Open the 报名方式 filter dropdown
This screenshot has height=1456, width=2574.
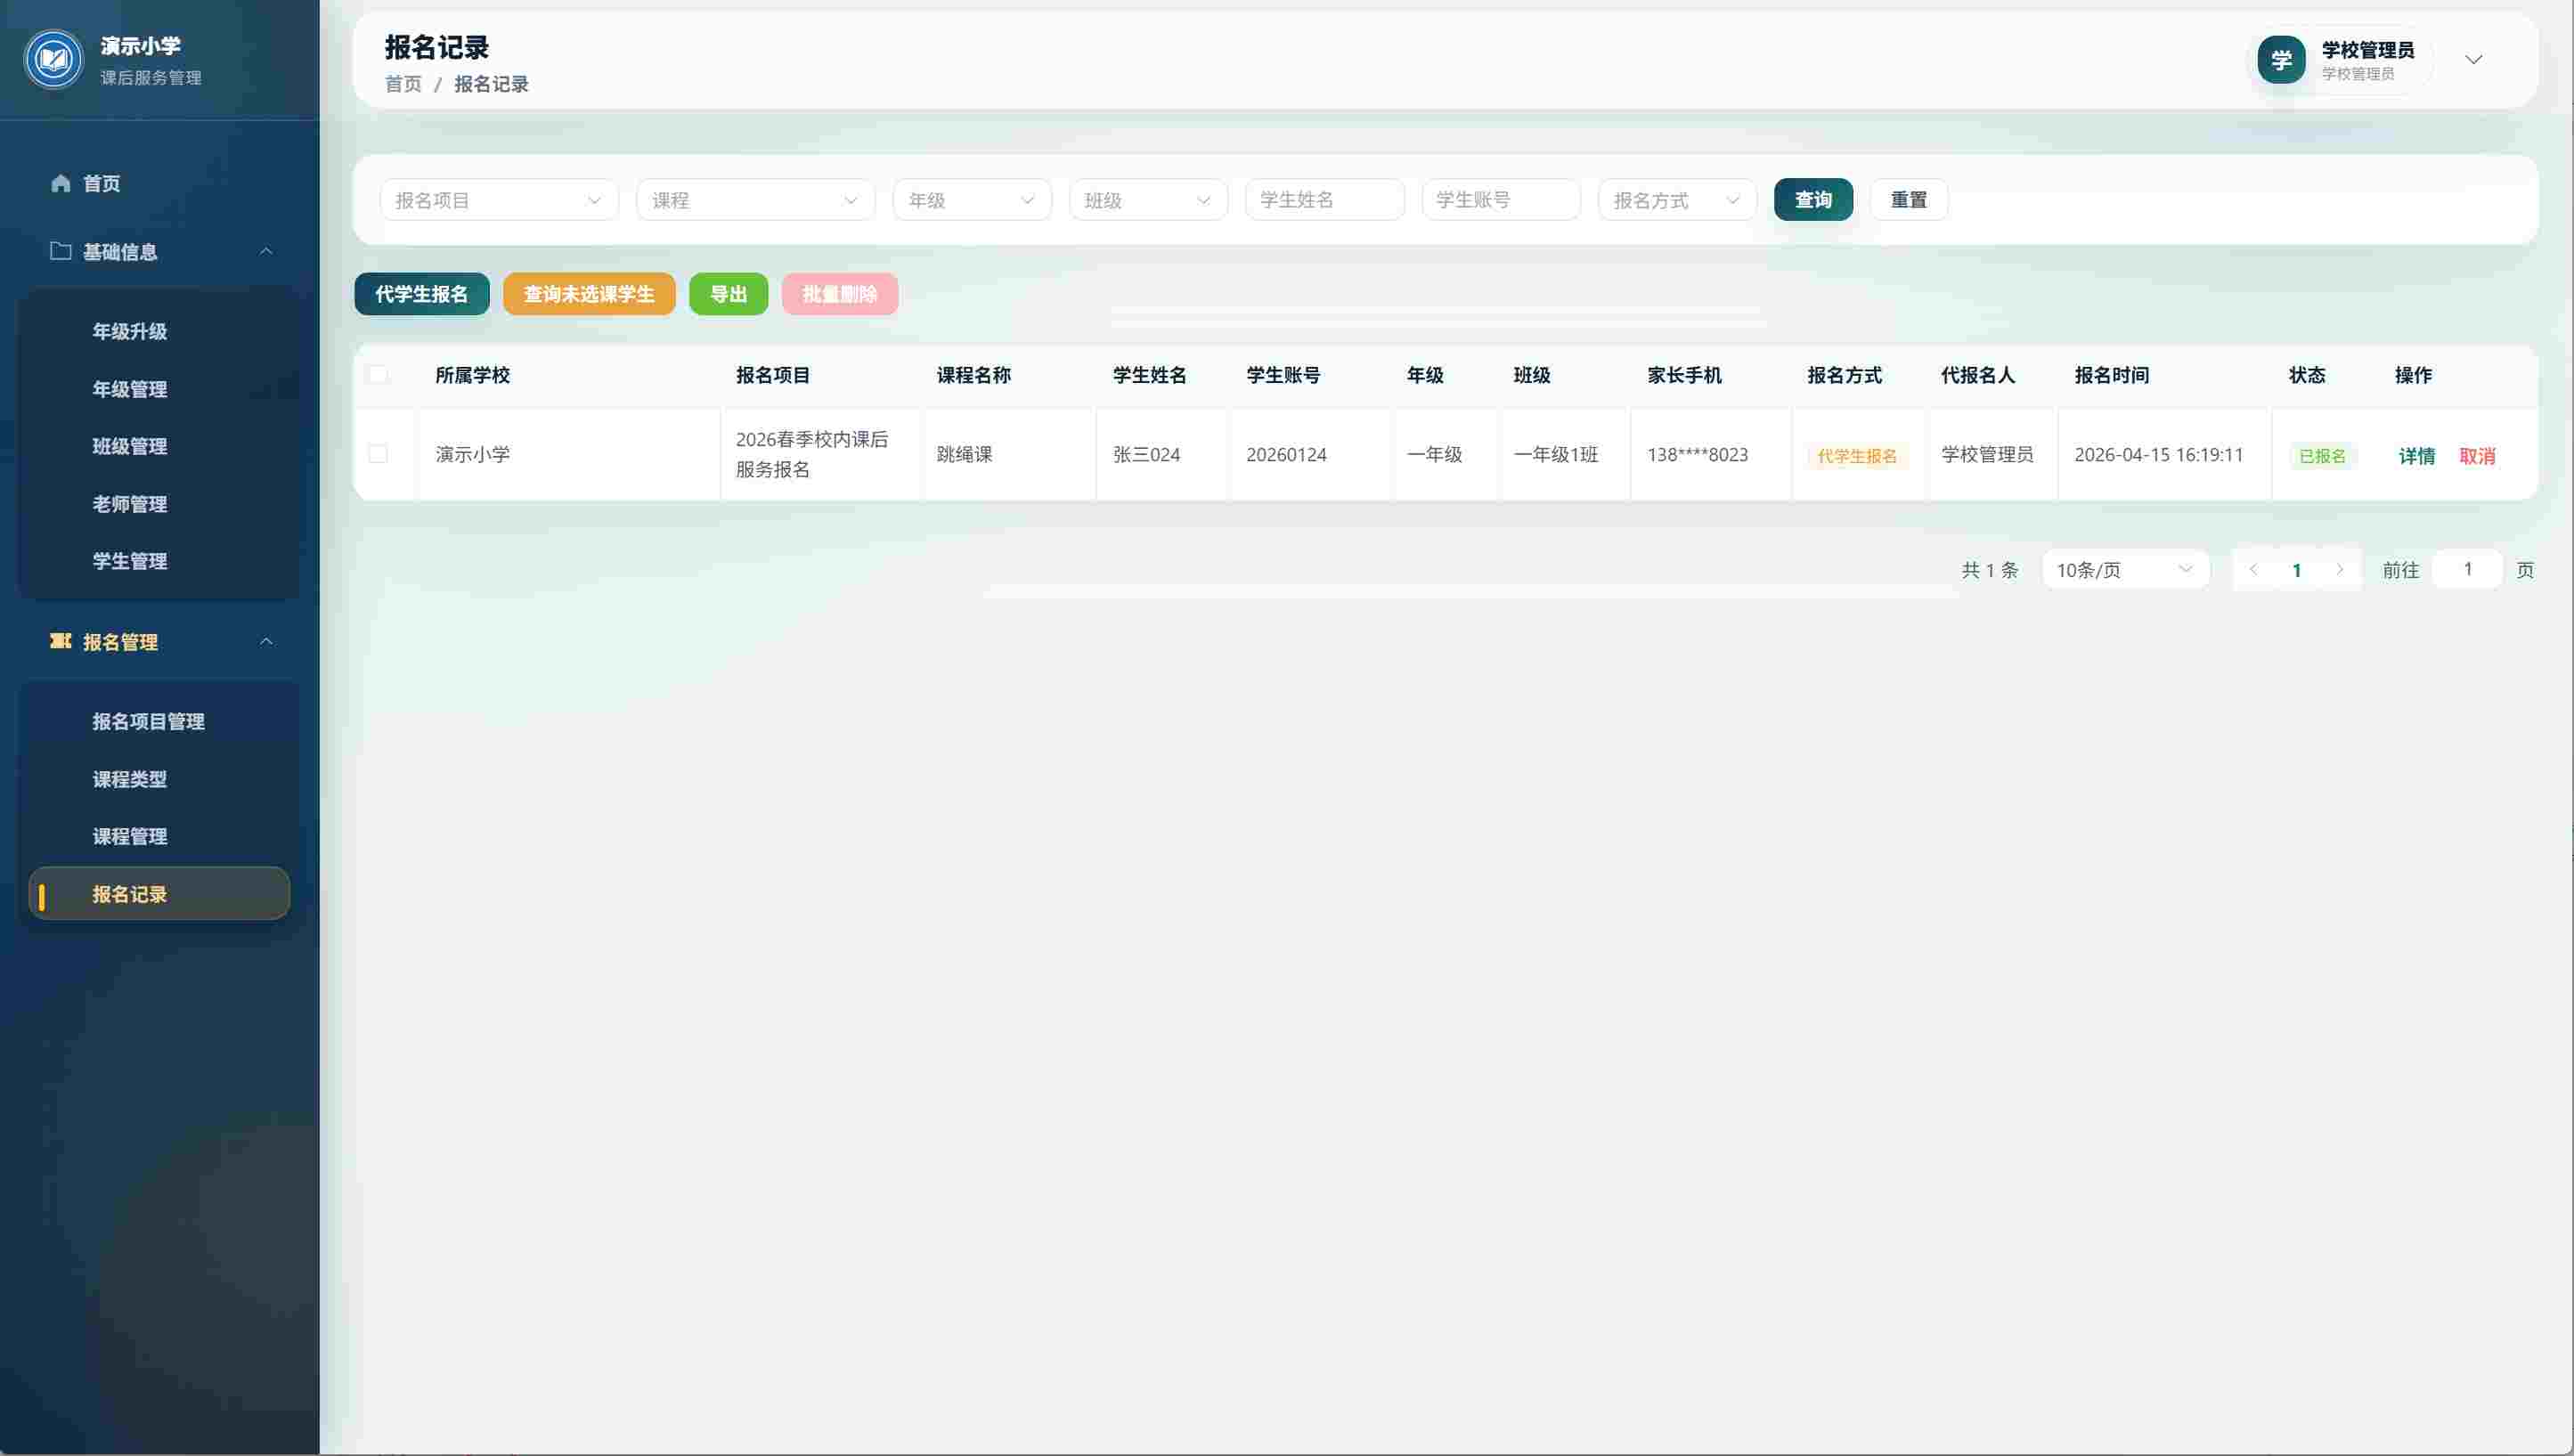1677,200
